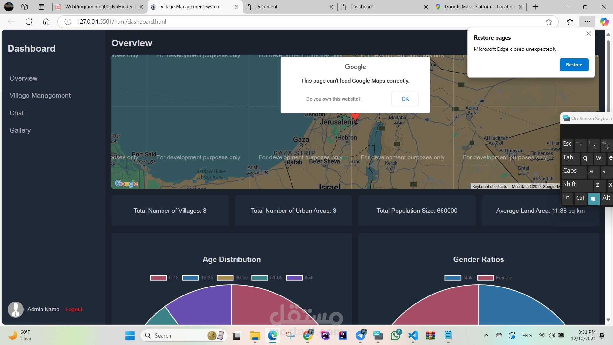Image resolution: width=613 pixels, height=345 pixels.
Task: Open a new browser tab
Action: pos(535,7)
